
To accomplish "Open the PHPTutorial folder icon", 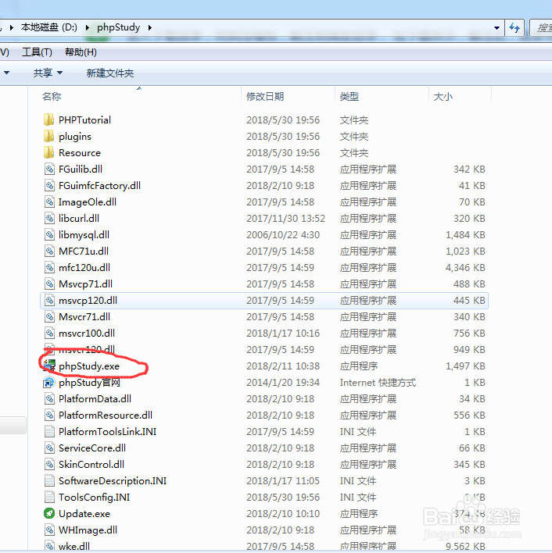I will [48, 120].
